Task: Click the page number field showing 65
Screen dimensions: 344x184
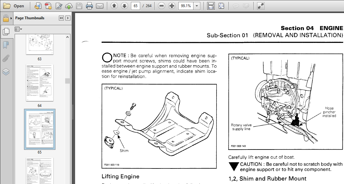Action: click(135, 6)
